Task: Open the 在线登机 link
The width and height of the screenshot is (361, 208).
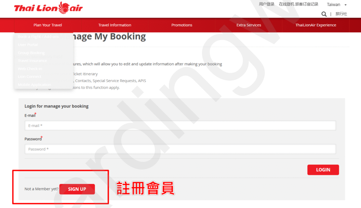Action: (286, 4)
